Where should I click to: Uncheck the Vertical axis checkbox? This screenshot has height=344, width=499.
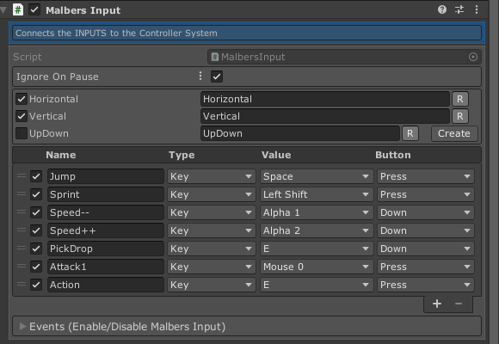[22, 116]
